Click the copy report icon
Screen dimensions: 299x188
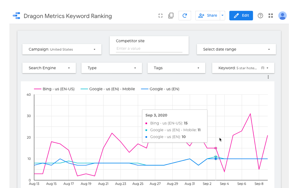(171, 15)
